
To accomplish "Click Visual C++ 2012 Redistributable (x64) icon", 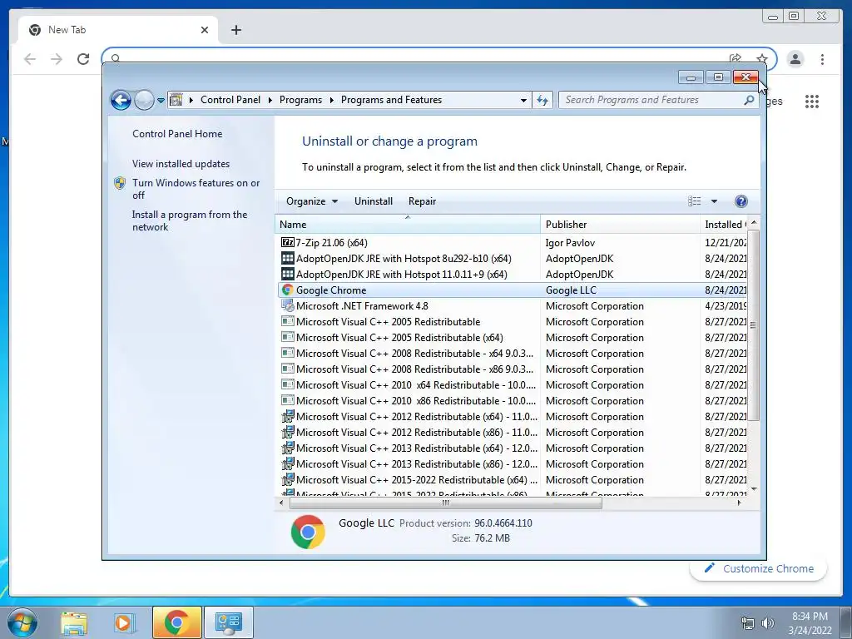I will [x=287, y=416].
